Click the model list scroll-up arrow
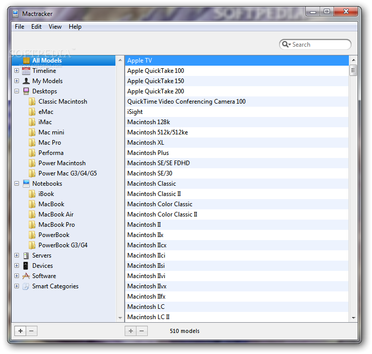This screenshot has height=354, width=372. pyautogui.click(x=353, y=60)
